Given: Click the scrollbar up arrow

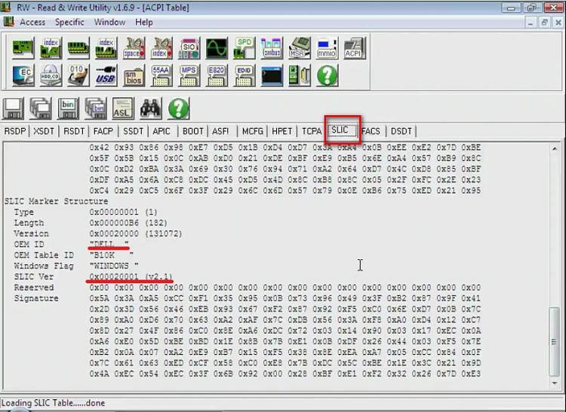Looking at the screenshot, I should click(555, 148).
